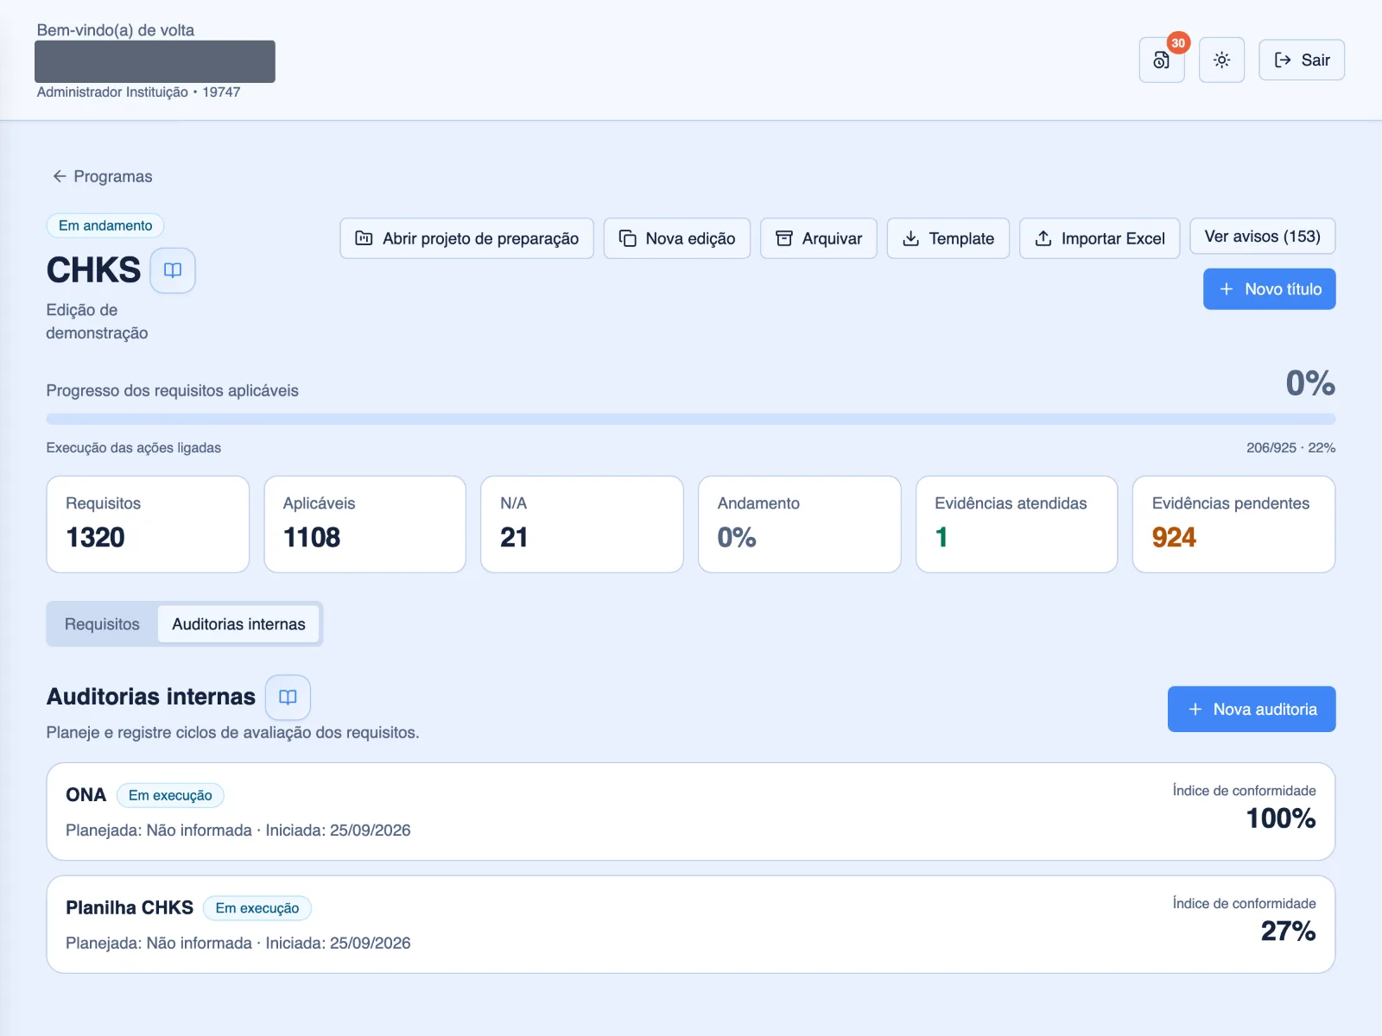Click the 27% conformidade value
The width and height of the screenshot is (1382, 1036).
tap(1288, 932)
